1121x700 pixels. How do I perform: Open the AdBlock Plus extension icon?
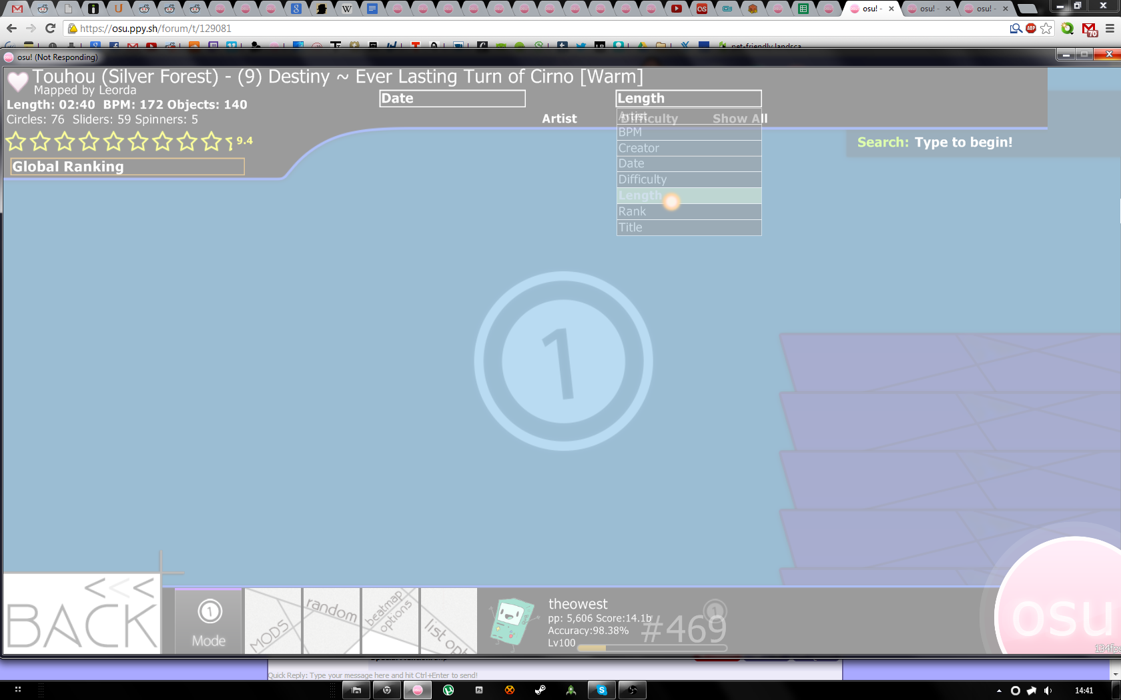(1032, 28)
